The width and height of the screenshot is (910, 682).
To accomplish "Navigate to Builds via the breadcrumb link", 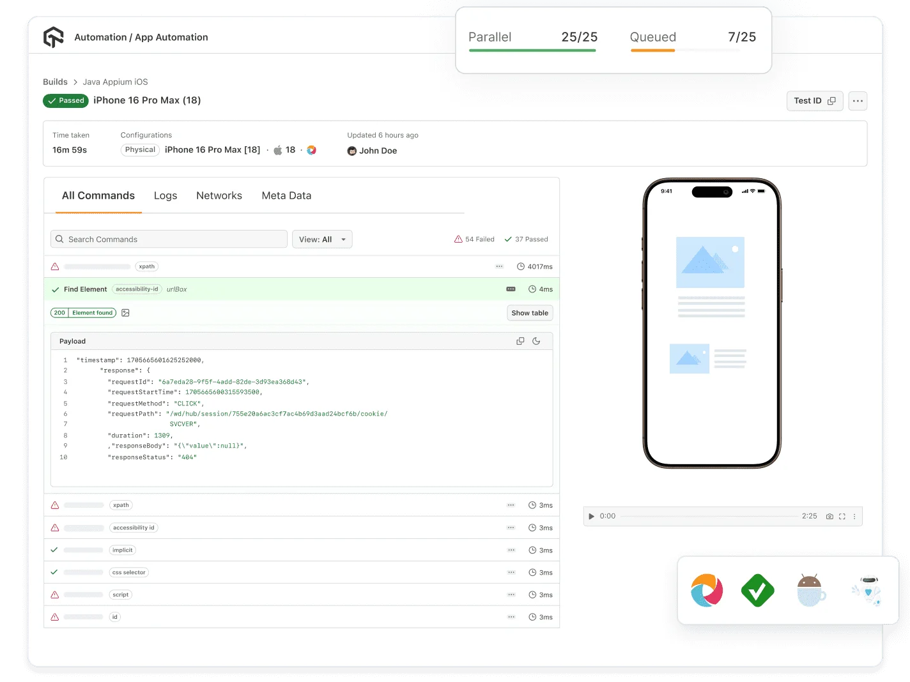I will tap(55, 82).
